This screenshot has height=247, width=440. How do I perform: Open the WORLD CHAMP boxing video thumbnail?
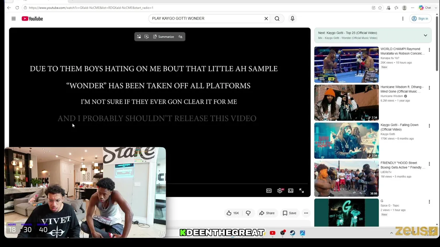tap(346, 65)
